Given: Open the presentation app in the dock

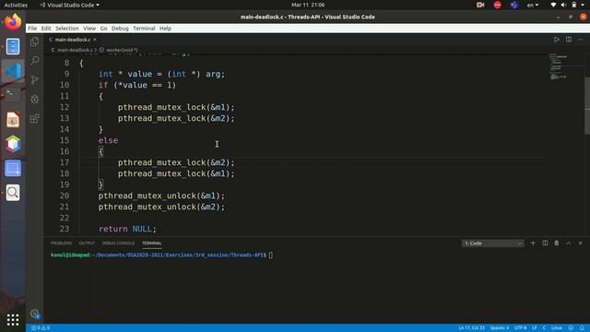Looking at the screenshot, I should (13, 120).
